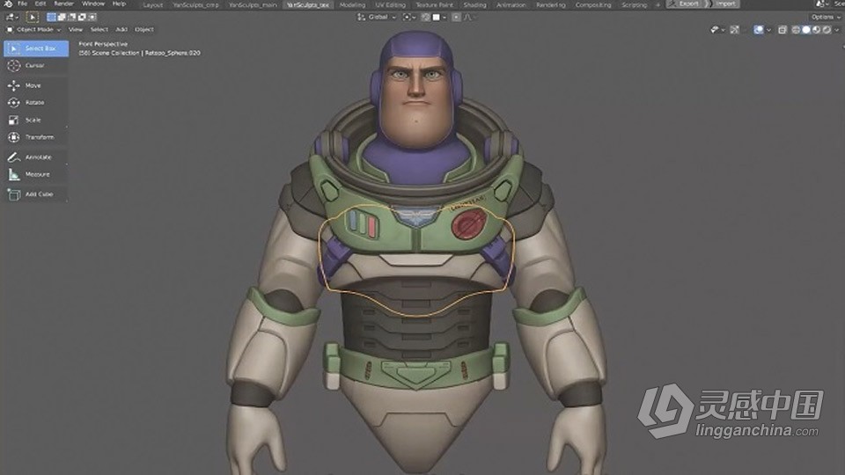The image size is (845, 475).
Task: Switch to the Animation workspace tab
Action: coord(511,5)
